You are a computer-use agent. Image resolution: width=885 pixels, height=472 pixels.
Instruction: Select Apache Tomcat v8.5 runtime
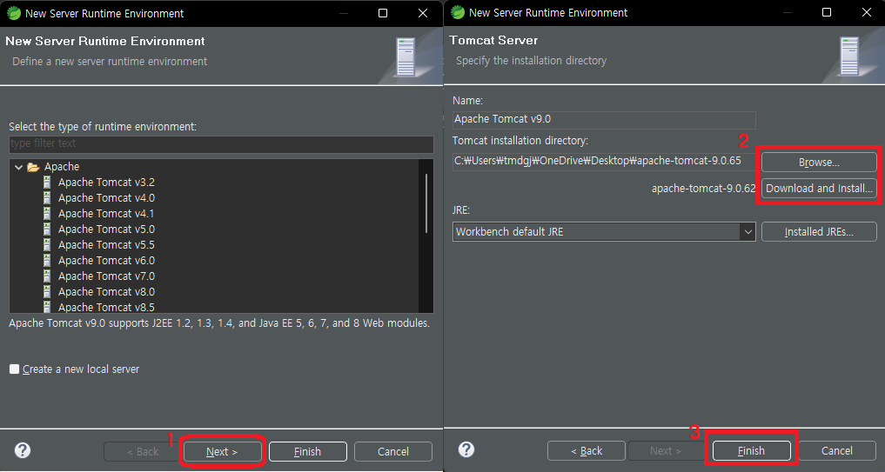[x=106, y=307]
